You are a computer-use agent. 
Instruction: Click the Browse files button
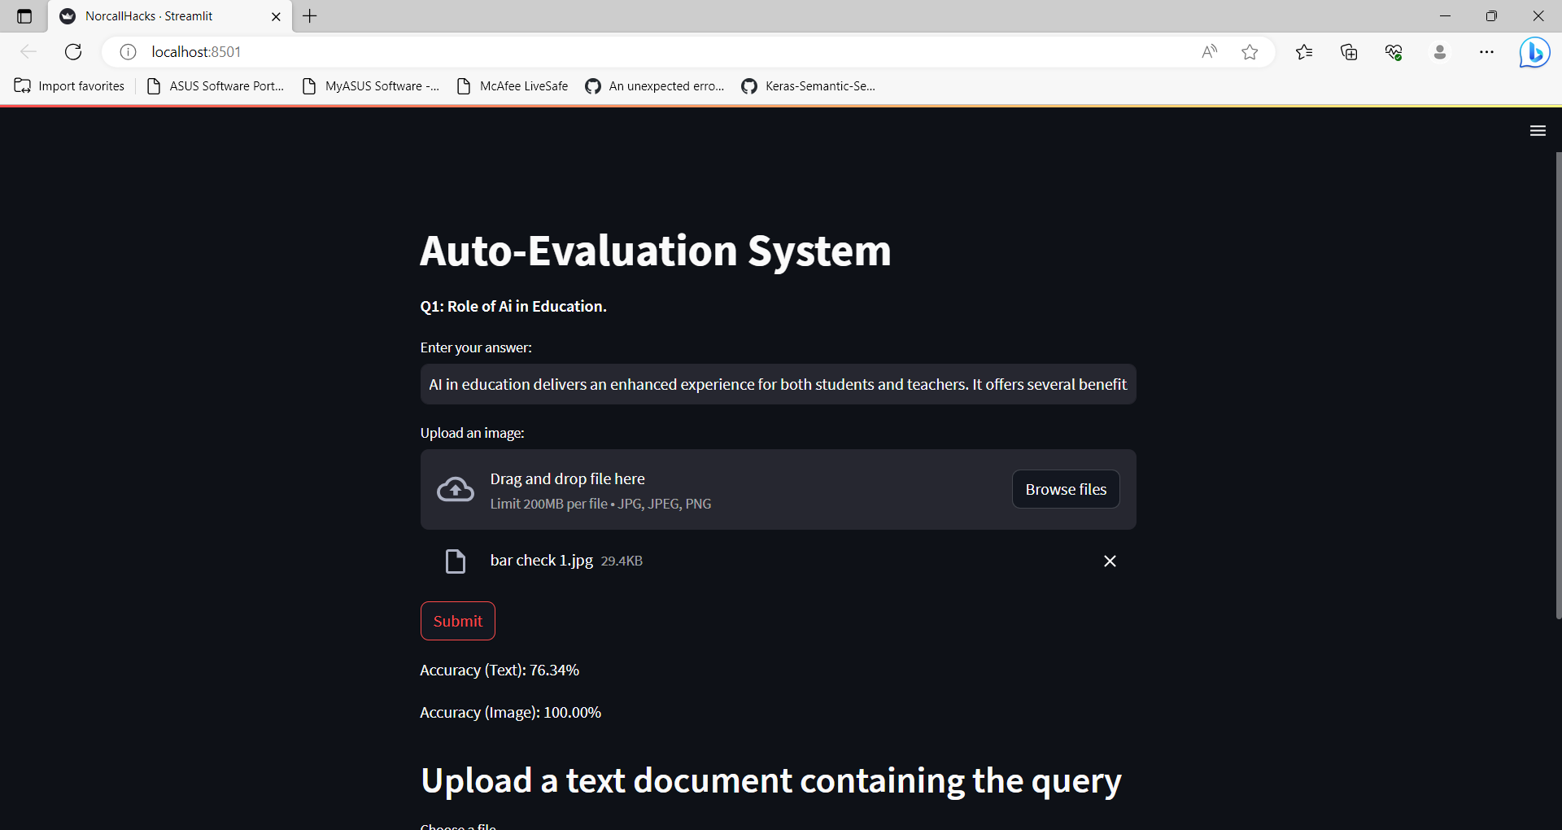[1065, 488]
